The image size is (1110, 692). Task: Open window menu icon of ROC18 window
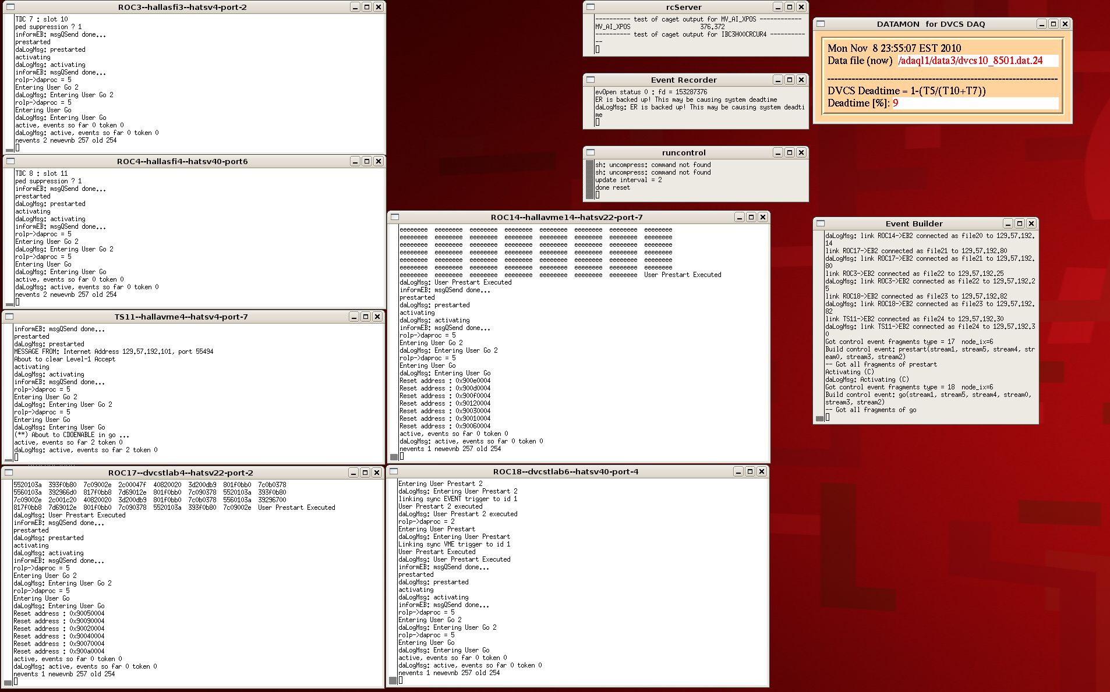click(x=394, y=471)
